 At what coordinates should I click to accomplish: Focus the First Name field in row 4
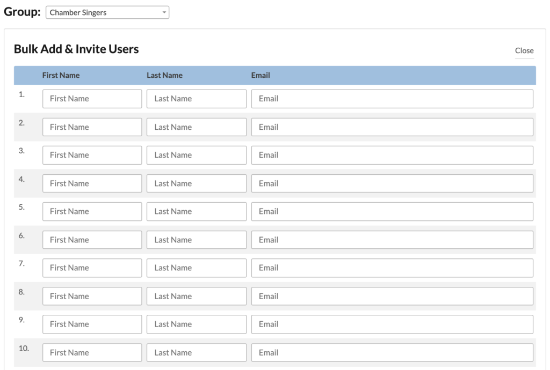[x=92, y=183]
